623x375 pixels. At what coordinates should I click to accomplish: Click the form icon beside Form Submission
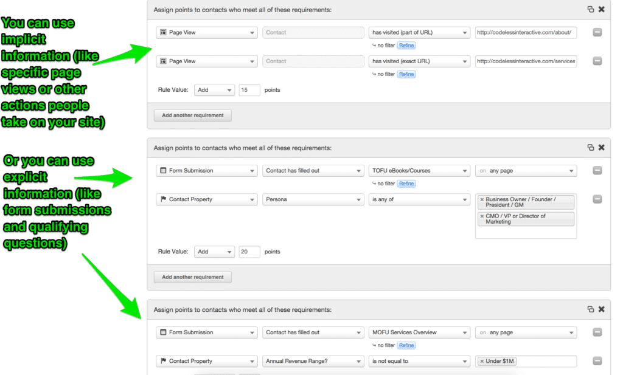pyautogui.click(x=162, y=171)
